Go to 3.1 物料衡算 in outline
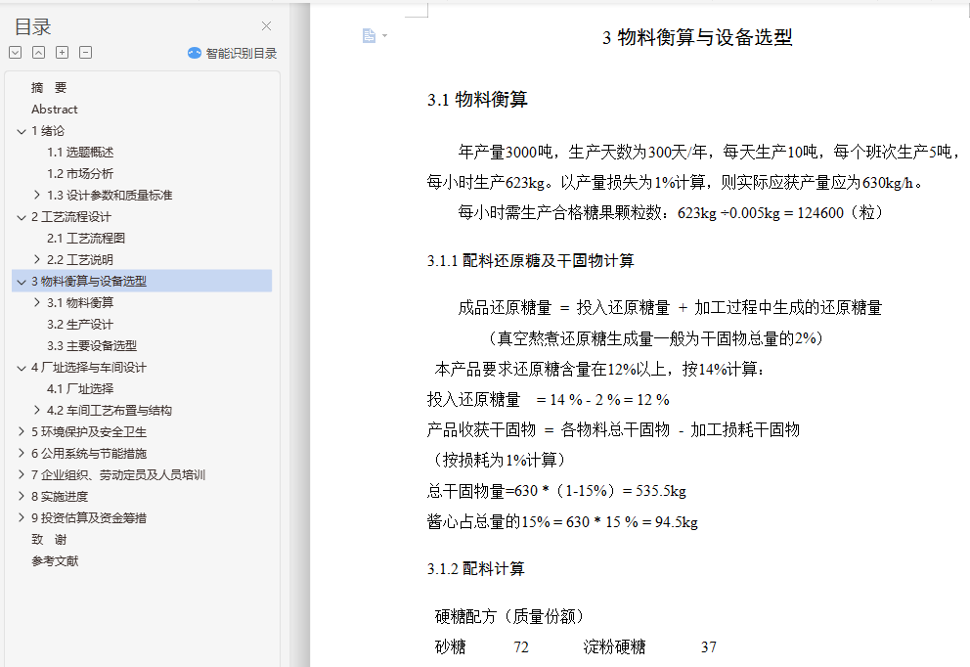Image resolution: width=970 pixels, height=667 pixels. (x=80, y=303)
